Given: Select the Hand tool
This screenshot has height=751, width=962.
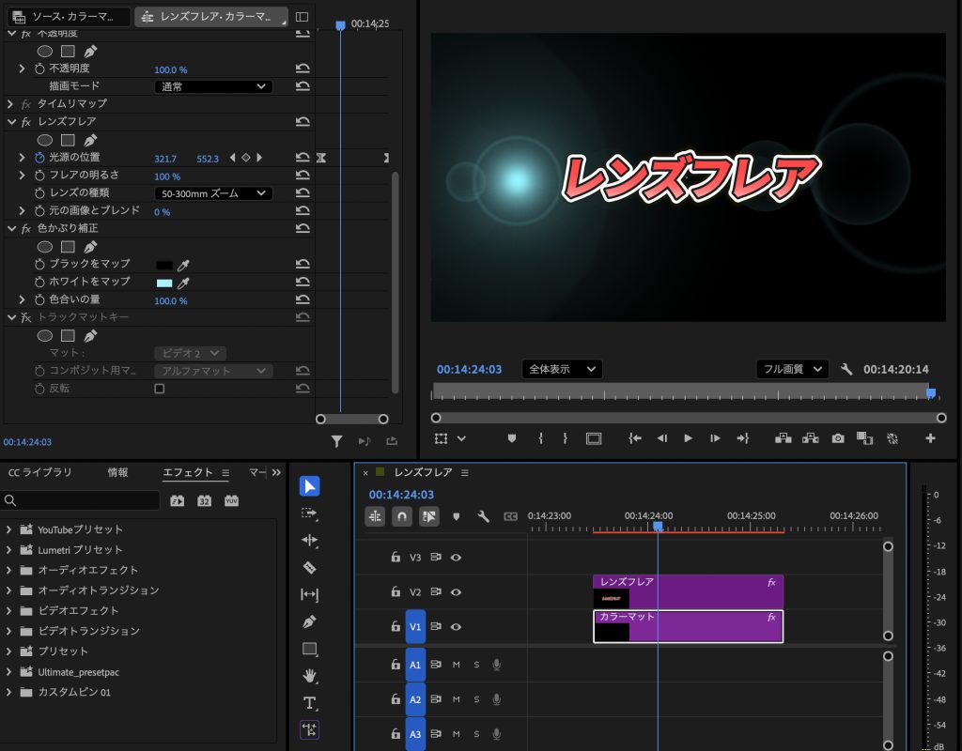Looking at the screenshot, I should pos(309,676).
